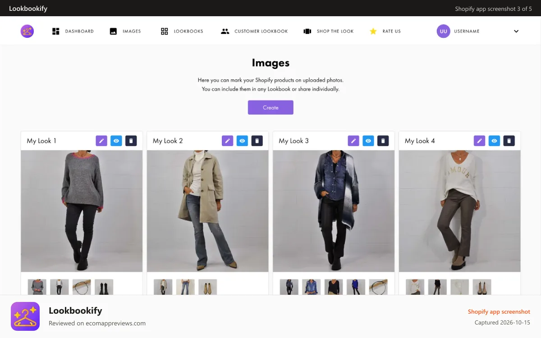Image resolution: width=541 pixels, height=338 pixels.
Task: Preview My Look 4 via eye icon
Action: (494, 141)
